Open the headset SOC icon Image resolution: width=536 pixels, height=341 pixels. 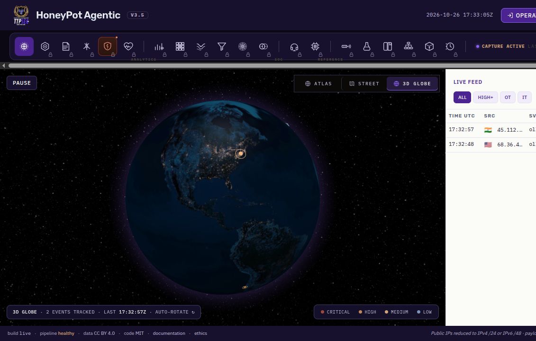294,46
